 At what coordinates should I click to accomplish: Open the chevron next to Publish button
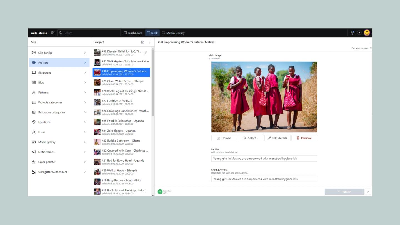tap(367, 192)
